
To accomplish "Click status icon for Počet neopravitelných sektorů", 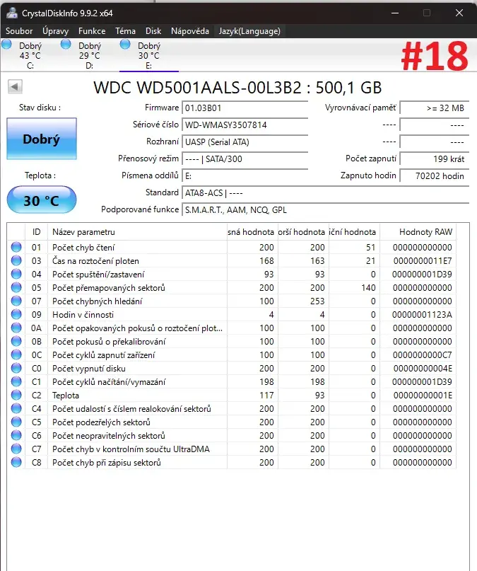I will [16, 436].
